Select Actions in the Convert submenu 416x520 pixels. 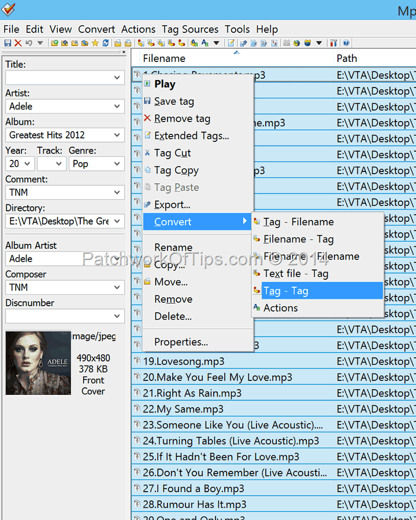(x=318, y=308)
